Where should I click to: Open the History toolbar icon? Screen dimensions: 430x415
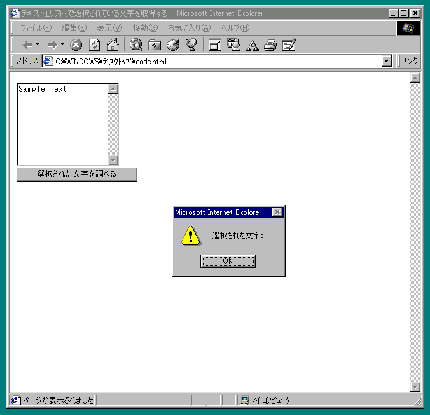click(x=173, y=45)
